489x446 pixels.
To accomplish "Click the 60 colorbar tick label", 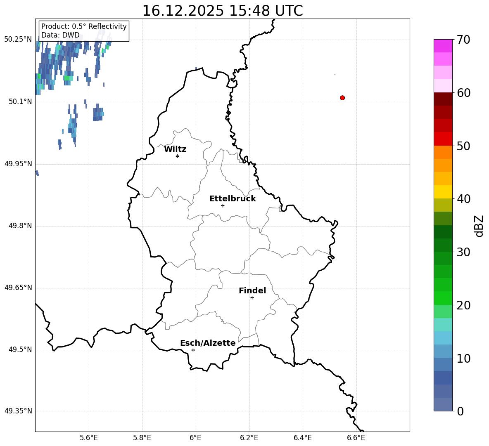I will click(463, 93).
